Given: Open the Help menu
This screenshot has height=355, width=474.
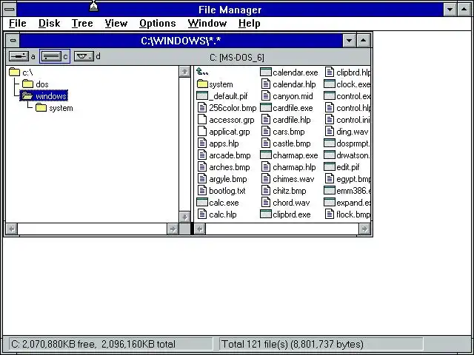Looking at the screenshot, I should tap(249, 23).
